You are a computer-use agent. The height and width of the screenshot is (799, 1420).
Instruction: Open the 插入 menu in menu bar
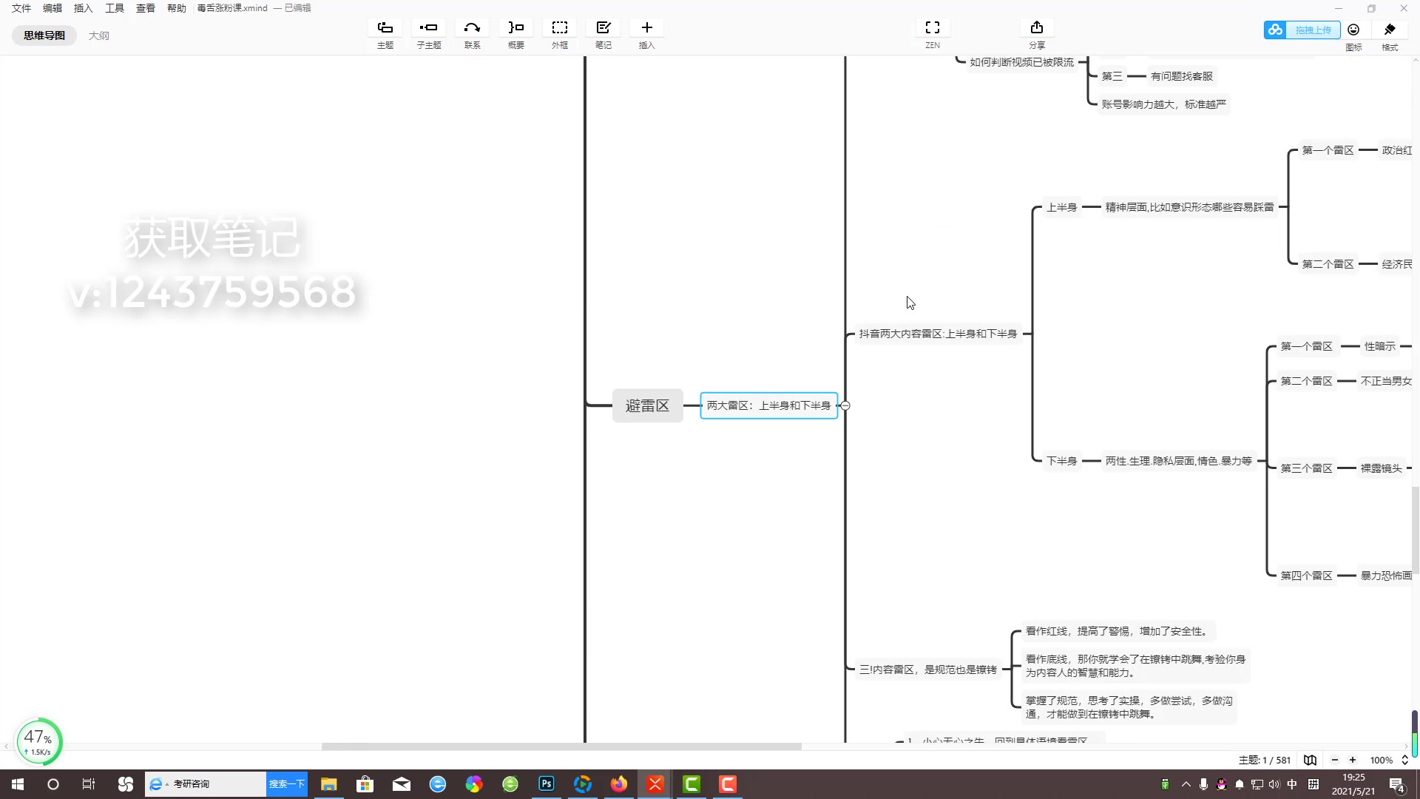pos(84,8)
